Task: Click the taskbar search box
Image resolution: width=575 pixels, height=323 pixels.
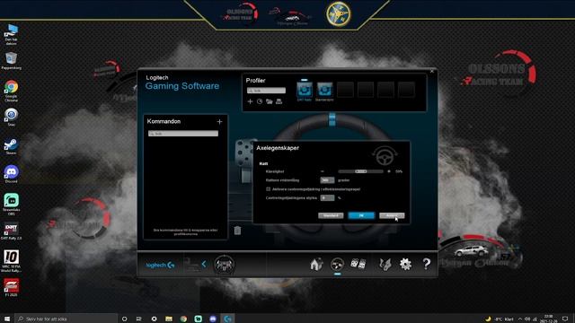Action: coord(66,319)
